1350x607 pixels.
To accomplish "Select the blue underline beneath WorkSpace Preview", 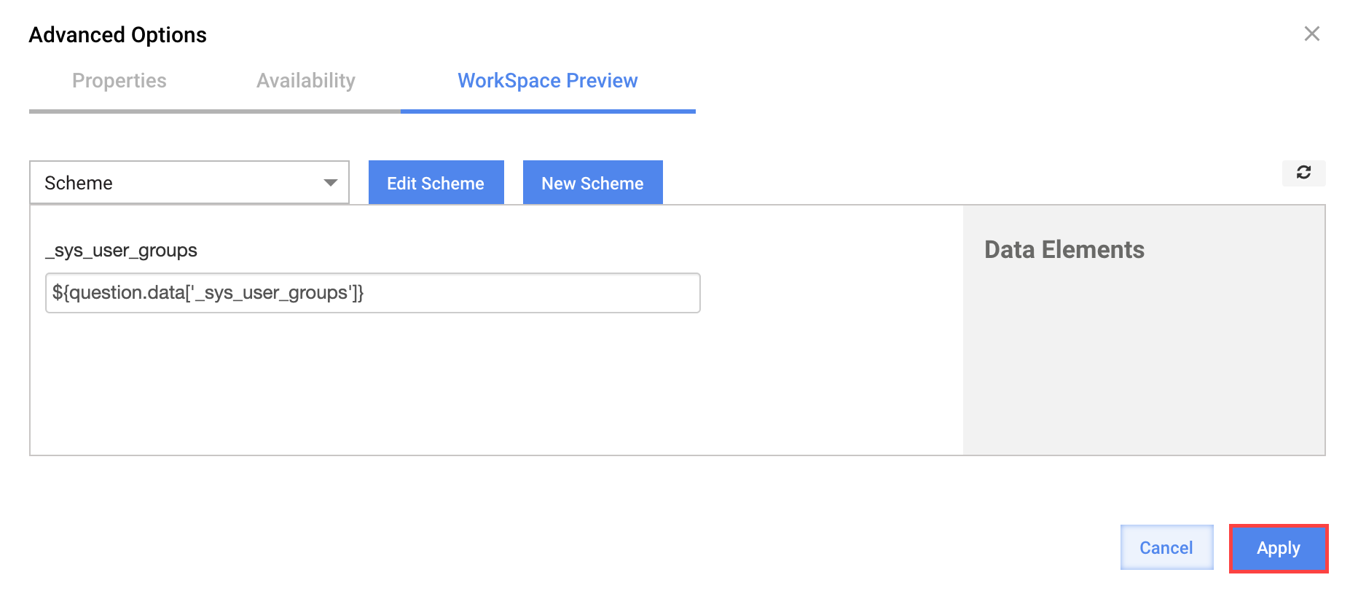I will coord(548,111).
